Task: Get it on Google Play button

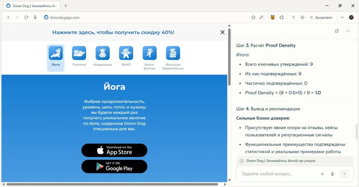Action: click(114, 167)
